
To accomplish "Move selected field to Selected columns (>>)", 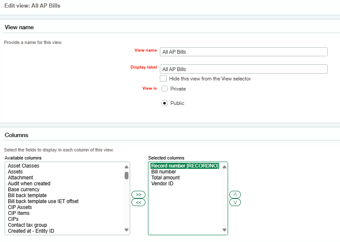I will pyautogui.click(x=138, y=195).
